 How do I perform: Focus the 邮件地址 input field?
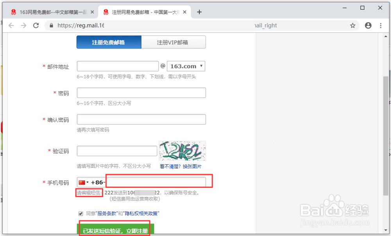pos(118,66)
